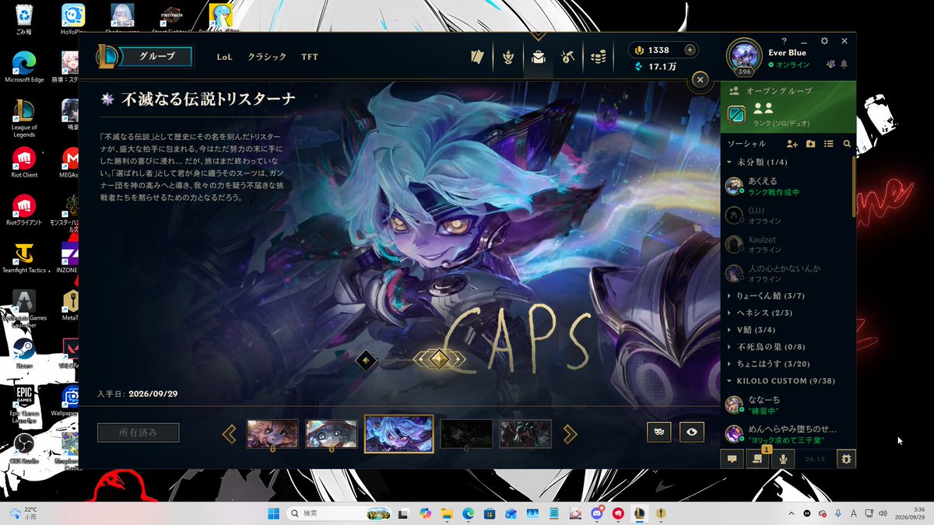Open OBS Studio desktop shortcut
The image size is (934, 525).
click(x=24, y=448)
